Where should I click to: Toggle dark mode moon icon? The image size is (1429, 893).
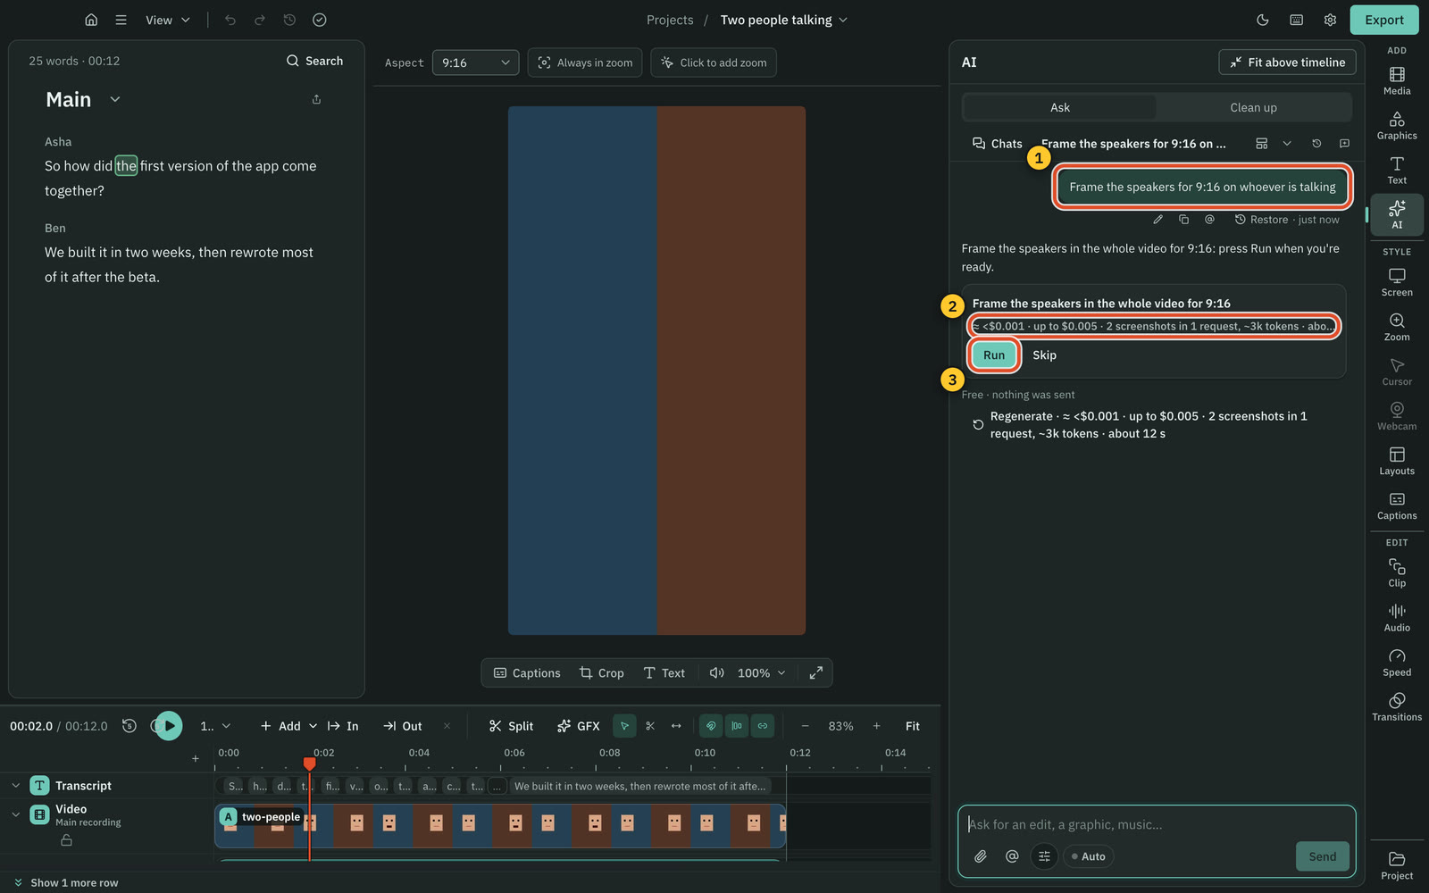(x=1262, y=20)
